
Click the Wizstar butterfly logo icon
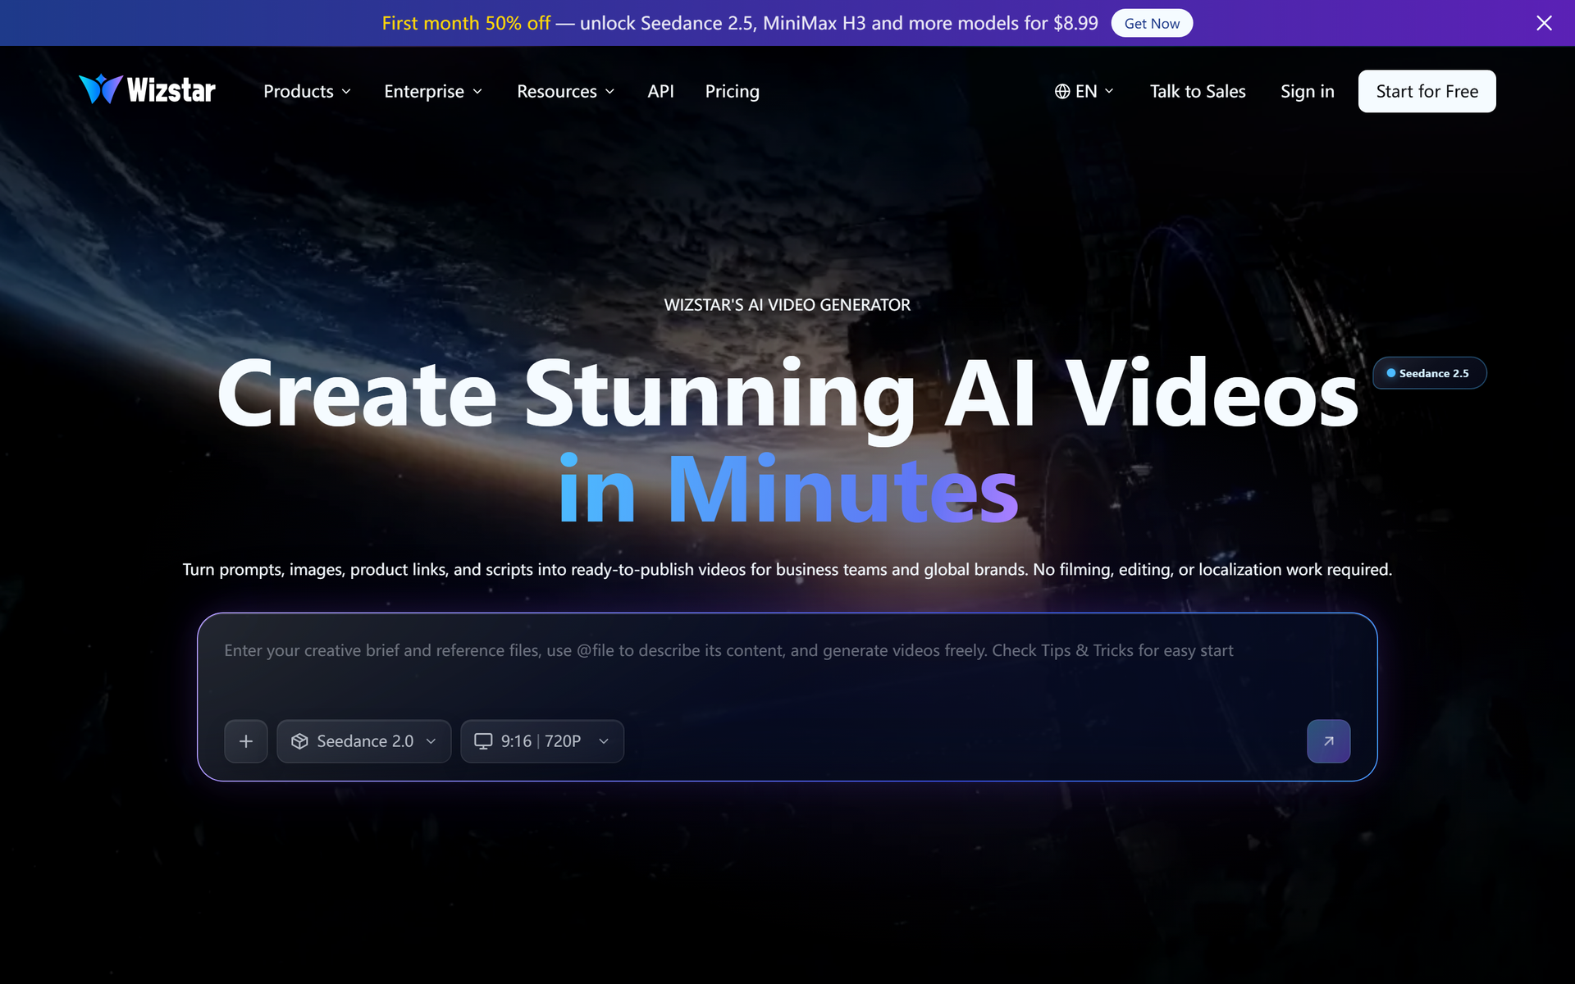(x=101, y=89)
